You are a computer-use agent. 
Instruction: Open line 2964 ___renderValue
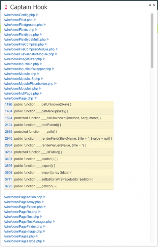[x=9, y=145]
